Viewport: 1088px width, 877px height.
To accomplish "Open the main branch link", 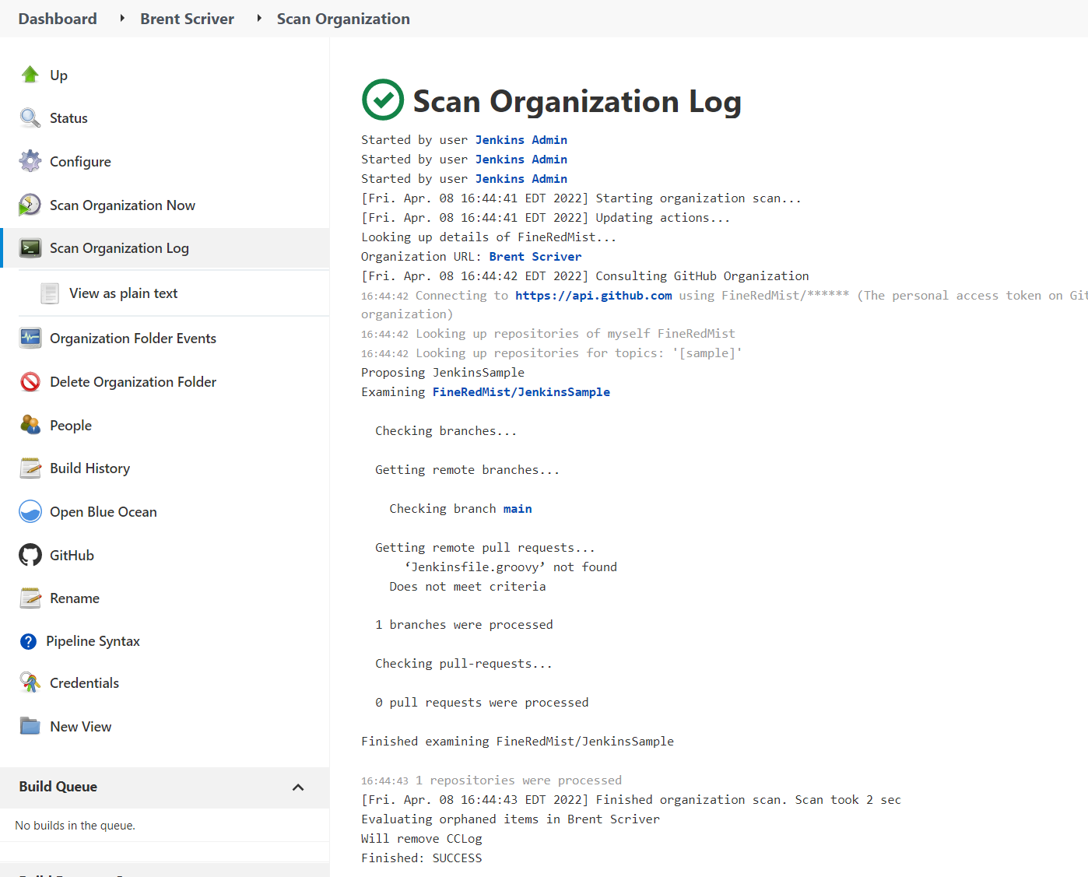I will coord(517,509).
